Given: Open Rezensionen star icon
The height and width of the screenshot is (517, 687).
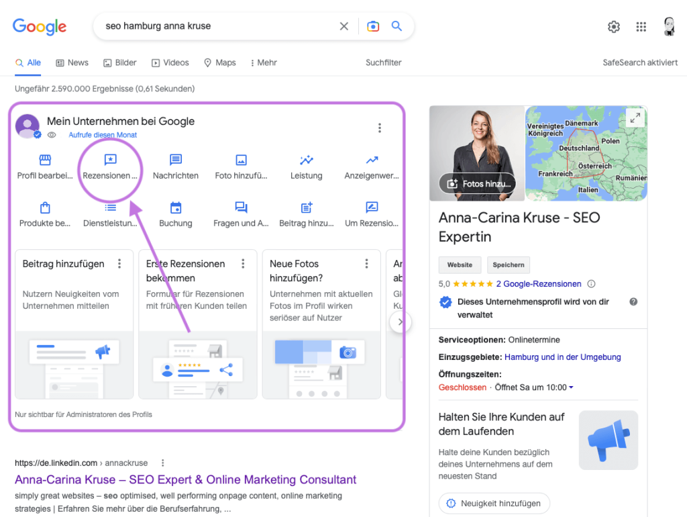Looking at the screenshot, I should coord(110,160).
